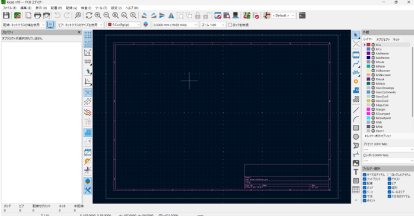The image size is (414, 216).
Task: Switch to the オブジェクト tab
Action: point(383,39)
